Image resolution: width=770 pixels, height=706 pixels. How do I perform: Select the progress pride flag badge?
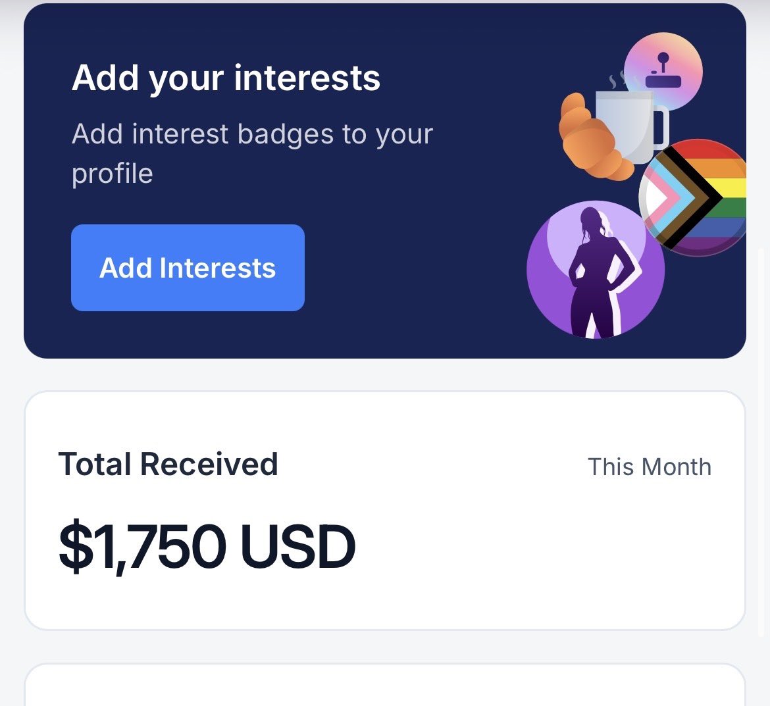(x=693, y=198)
